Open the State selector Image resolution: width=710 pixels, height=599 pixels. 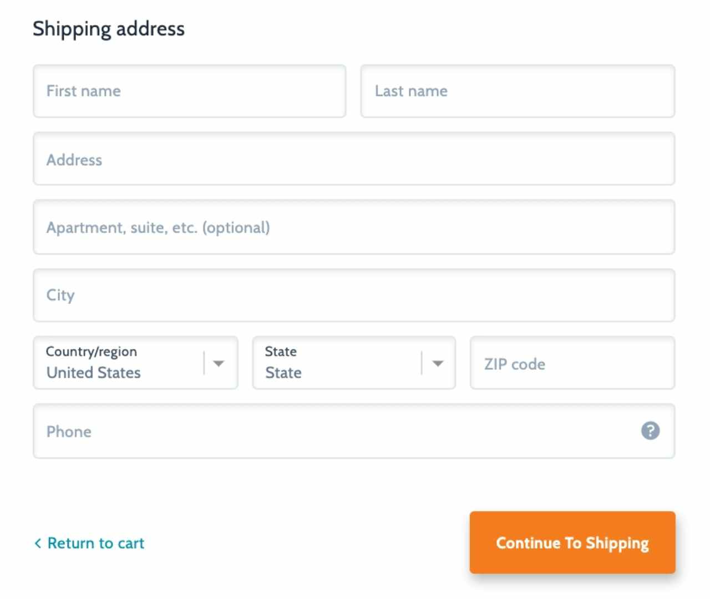[x=353, y=363]
